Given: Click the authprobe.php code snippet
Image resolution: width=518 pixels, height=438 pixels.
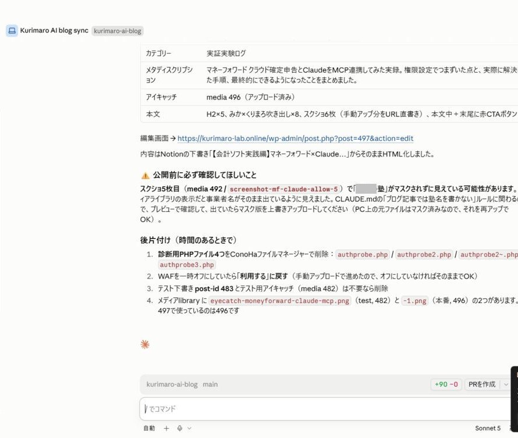Looking at the screenshot, I should pos(363,255).
